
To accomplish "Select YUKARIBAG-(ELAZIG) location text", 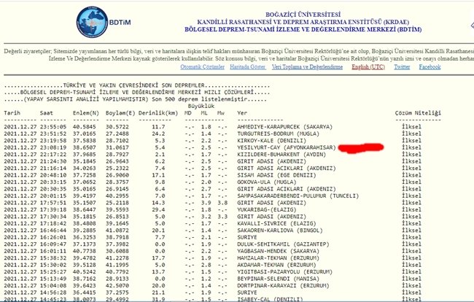I will click(x=267, y=210).
